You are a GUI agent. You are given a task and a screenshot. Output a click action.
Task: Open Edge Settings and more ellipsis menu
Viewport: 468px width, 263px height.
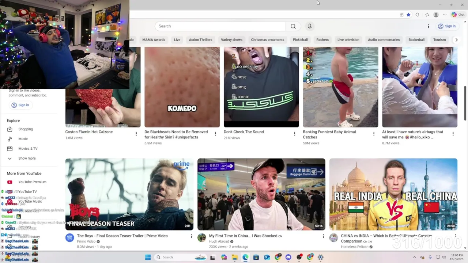(x=445, y=15)
